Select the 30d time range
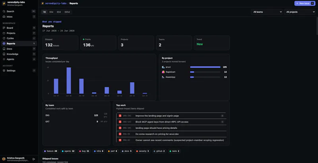 click(51, 12)
